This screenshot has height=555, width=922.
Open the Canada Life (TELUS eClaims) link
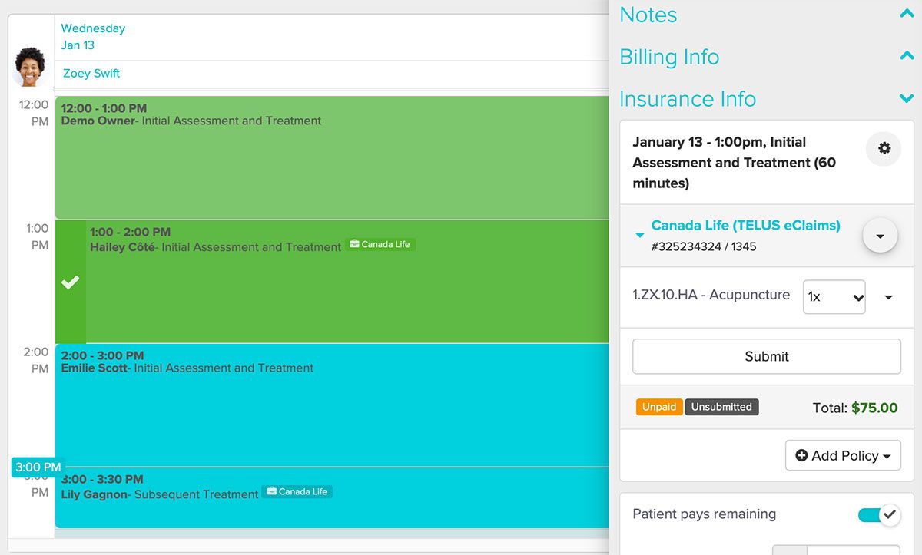(745, 226)
